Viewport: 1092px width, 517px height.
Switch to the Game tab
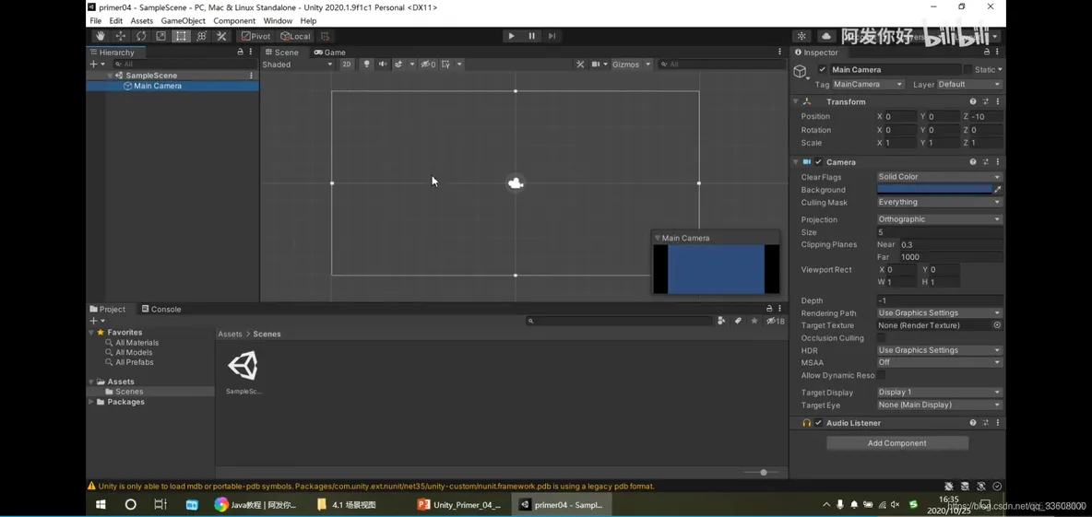(329, 53)
